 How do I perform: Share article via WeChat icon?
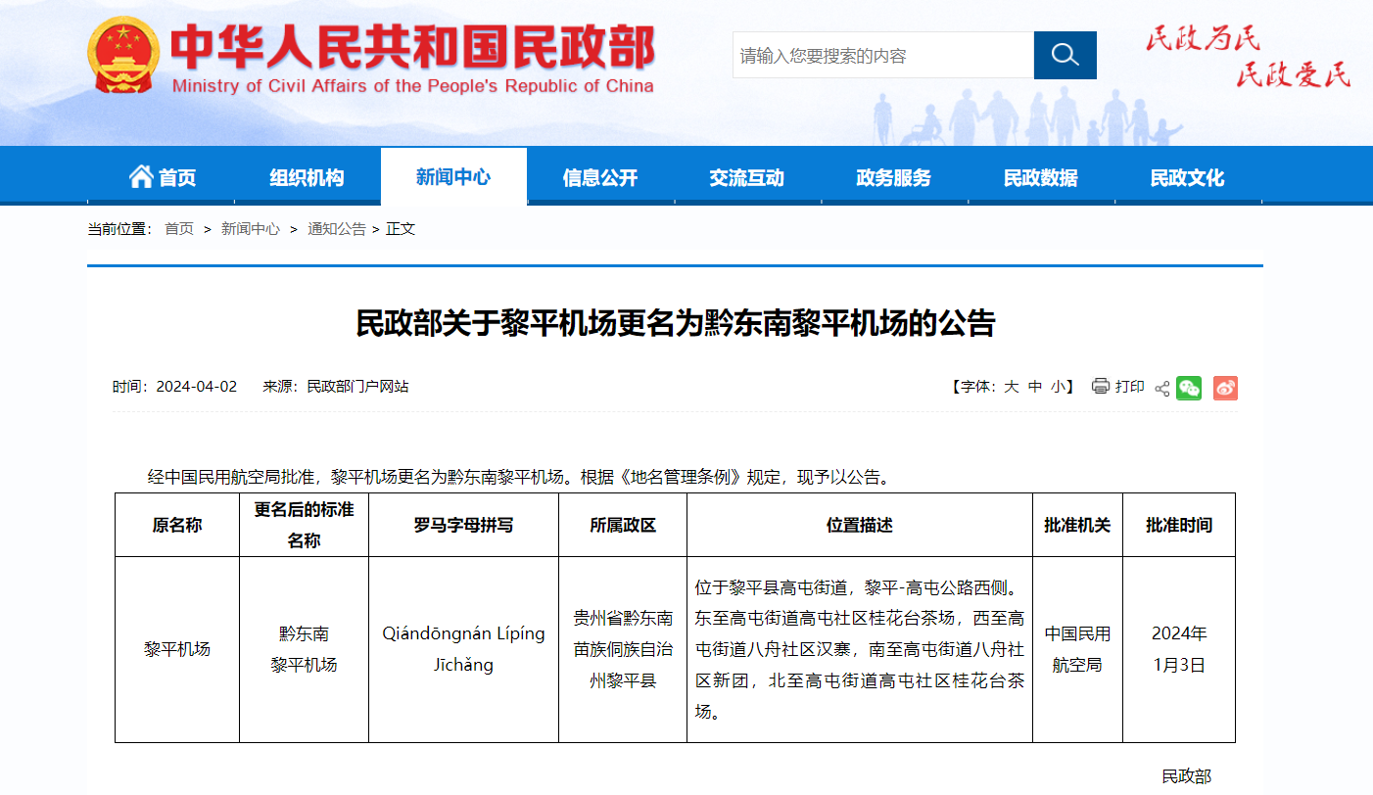[1189, 388]
